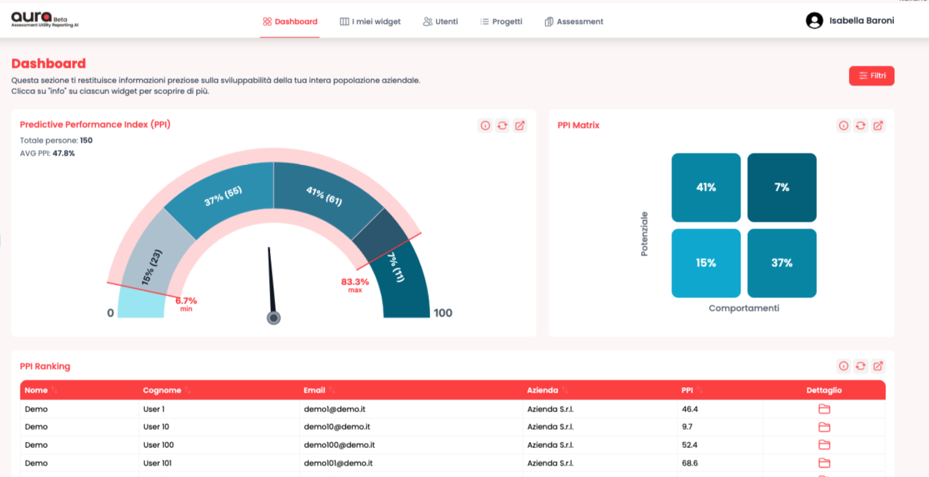Viewport: 929px width, 477px height.
Task: Select the 41% quadrant in the PPI Matrix
Action: (706, 188)
